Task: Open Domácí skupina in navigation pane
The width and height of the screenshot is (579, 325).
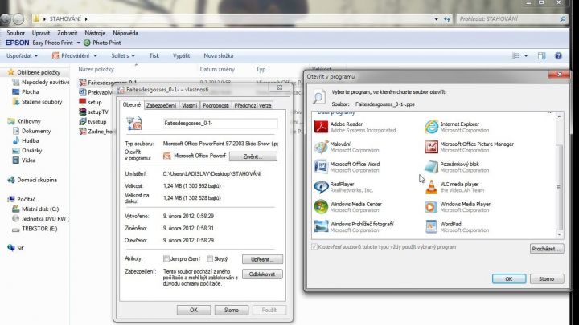Action: 32,180
